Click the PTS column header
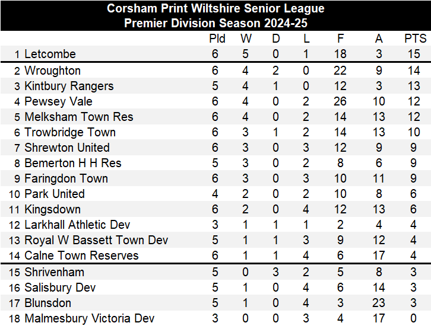The width and height of the screenshot is (431, 326). (x=415, y=39)
